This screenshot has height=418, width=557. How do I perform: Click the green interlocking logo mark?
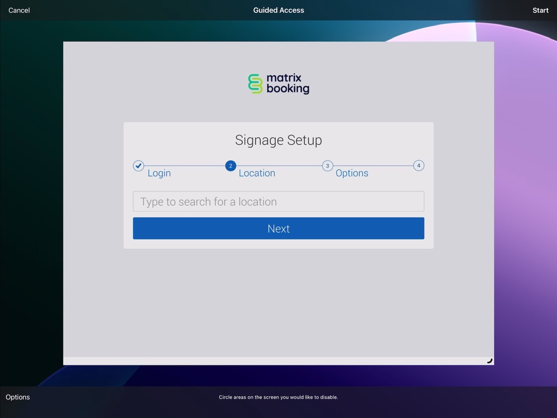coord(255,83)
